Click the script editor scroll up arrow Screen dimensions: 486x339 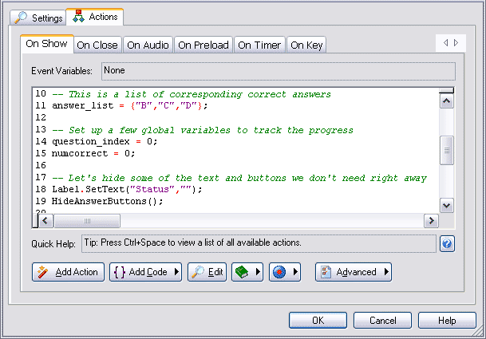pyautogui.click(x=447, y=101)
